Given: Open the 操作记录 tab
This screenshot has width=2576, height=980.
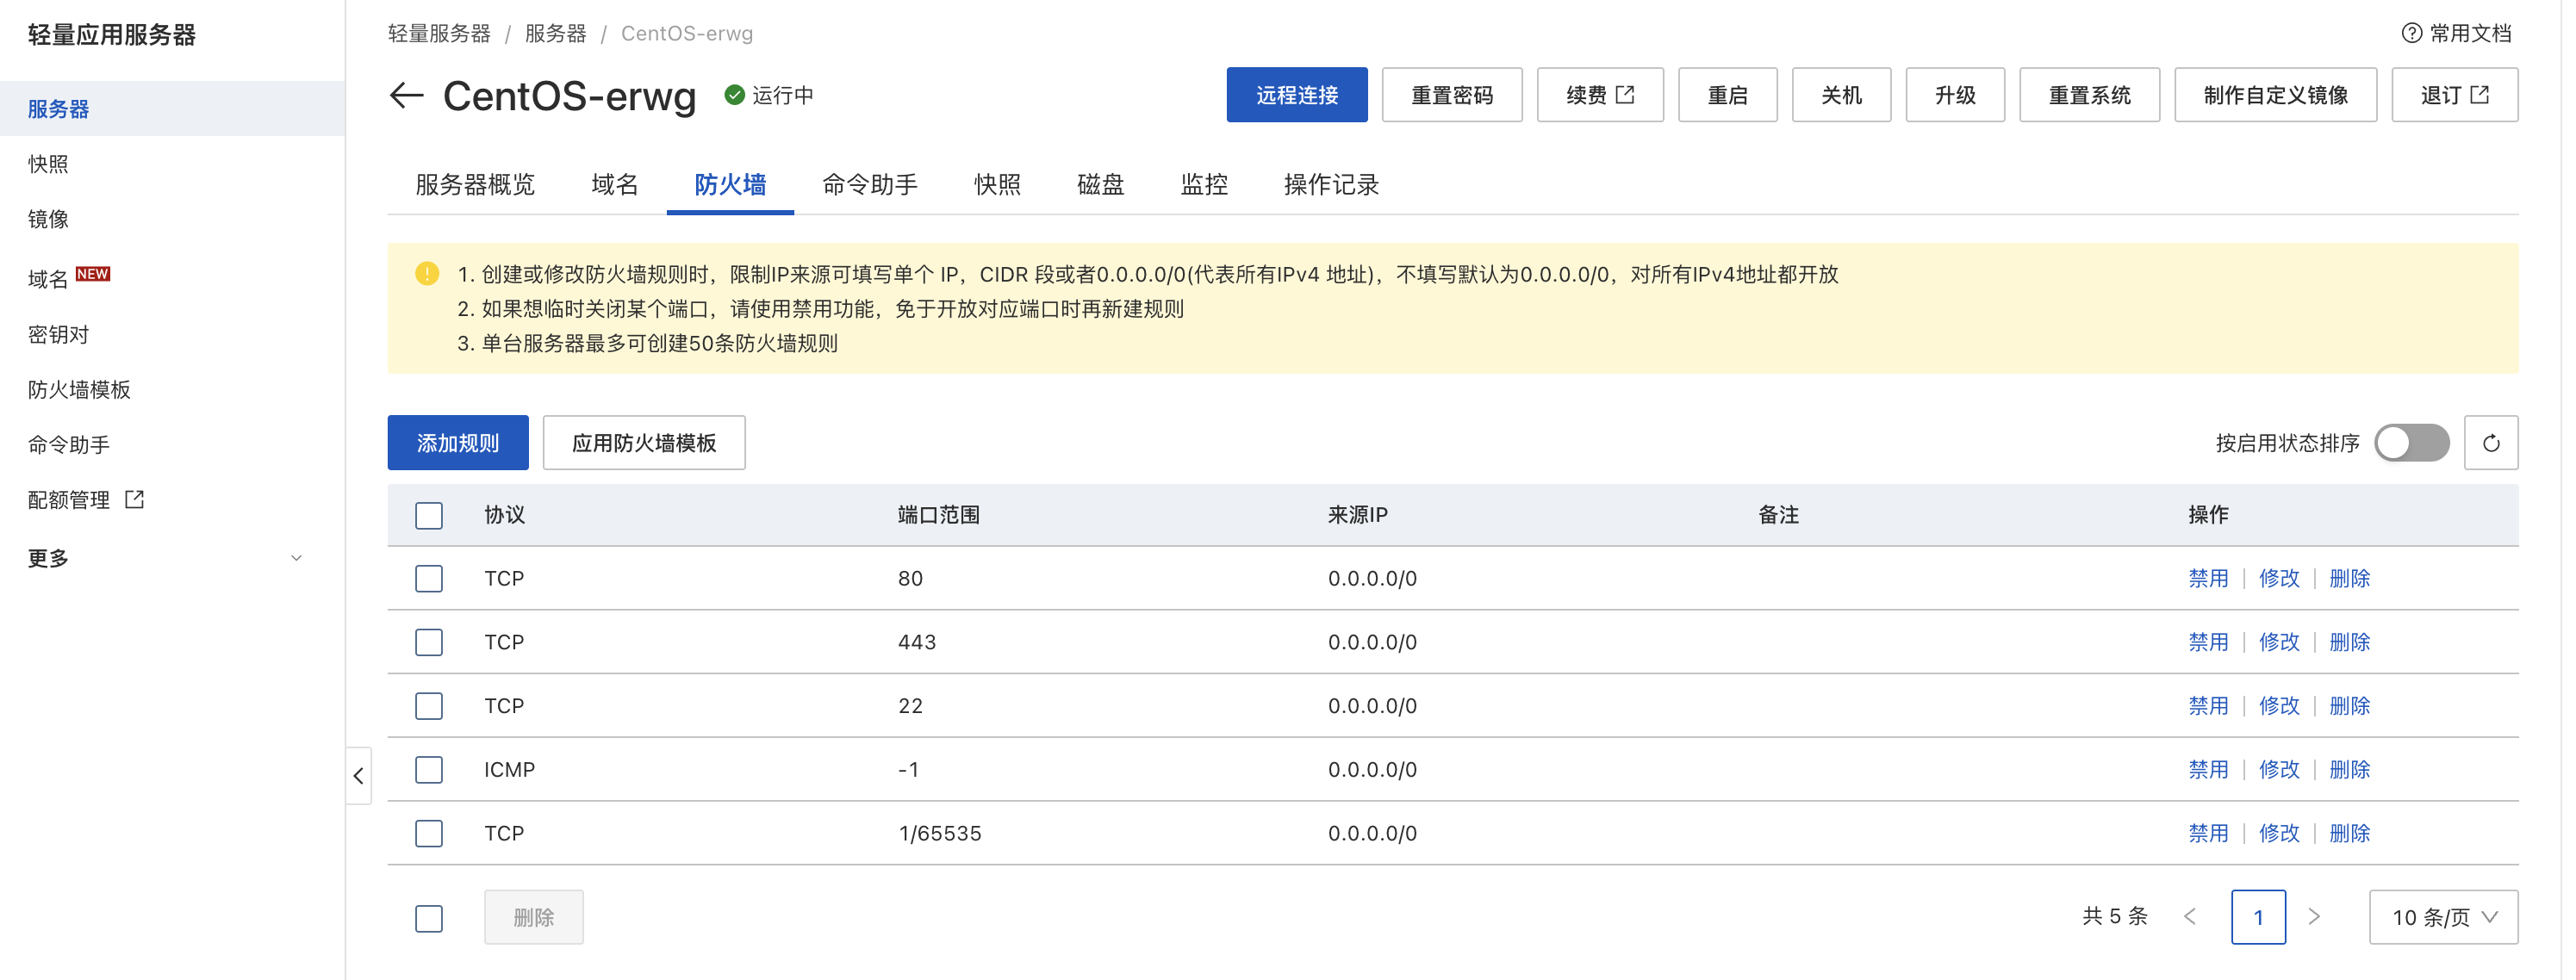Looking at the screenshot, I should [1331, 185].
